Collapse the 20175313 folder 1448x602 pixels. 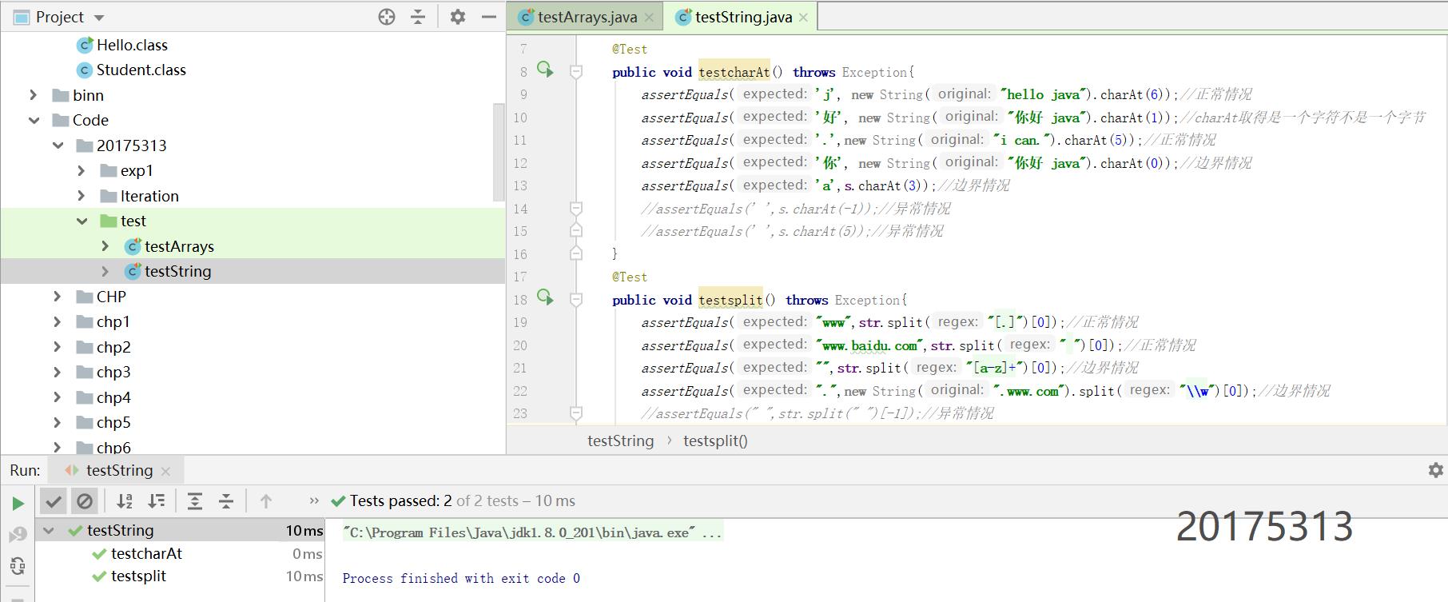58,146
